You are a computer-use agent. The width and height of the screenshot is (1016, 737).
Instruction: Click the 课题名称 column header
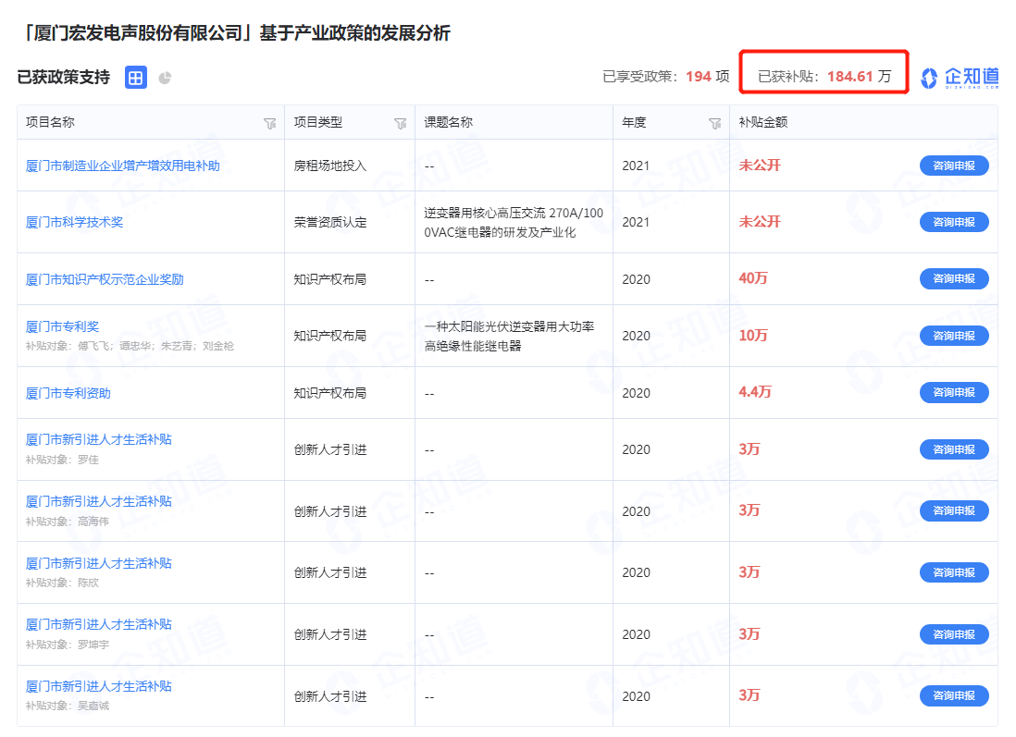(x=449, y=122)
